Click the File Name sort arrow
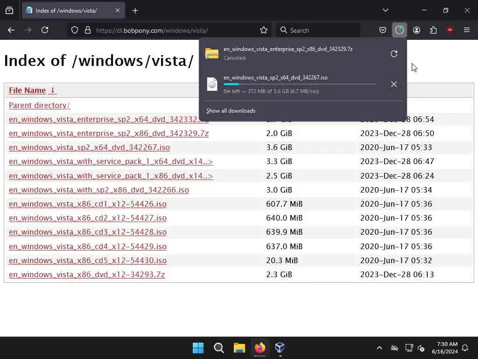The height and width of the screenshot is (359, 478). (x=52, y=90)
